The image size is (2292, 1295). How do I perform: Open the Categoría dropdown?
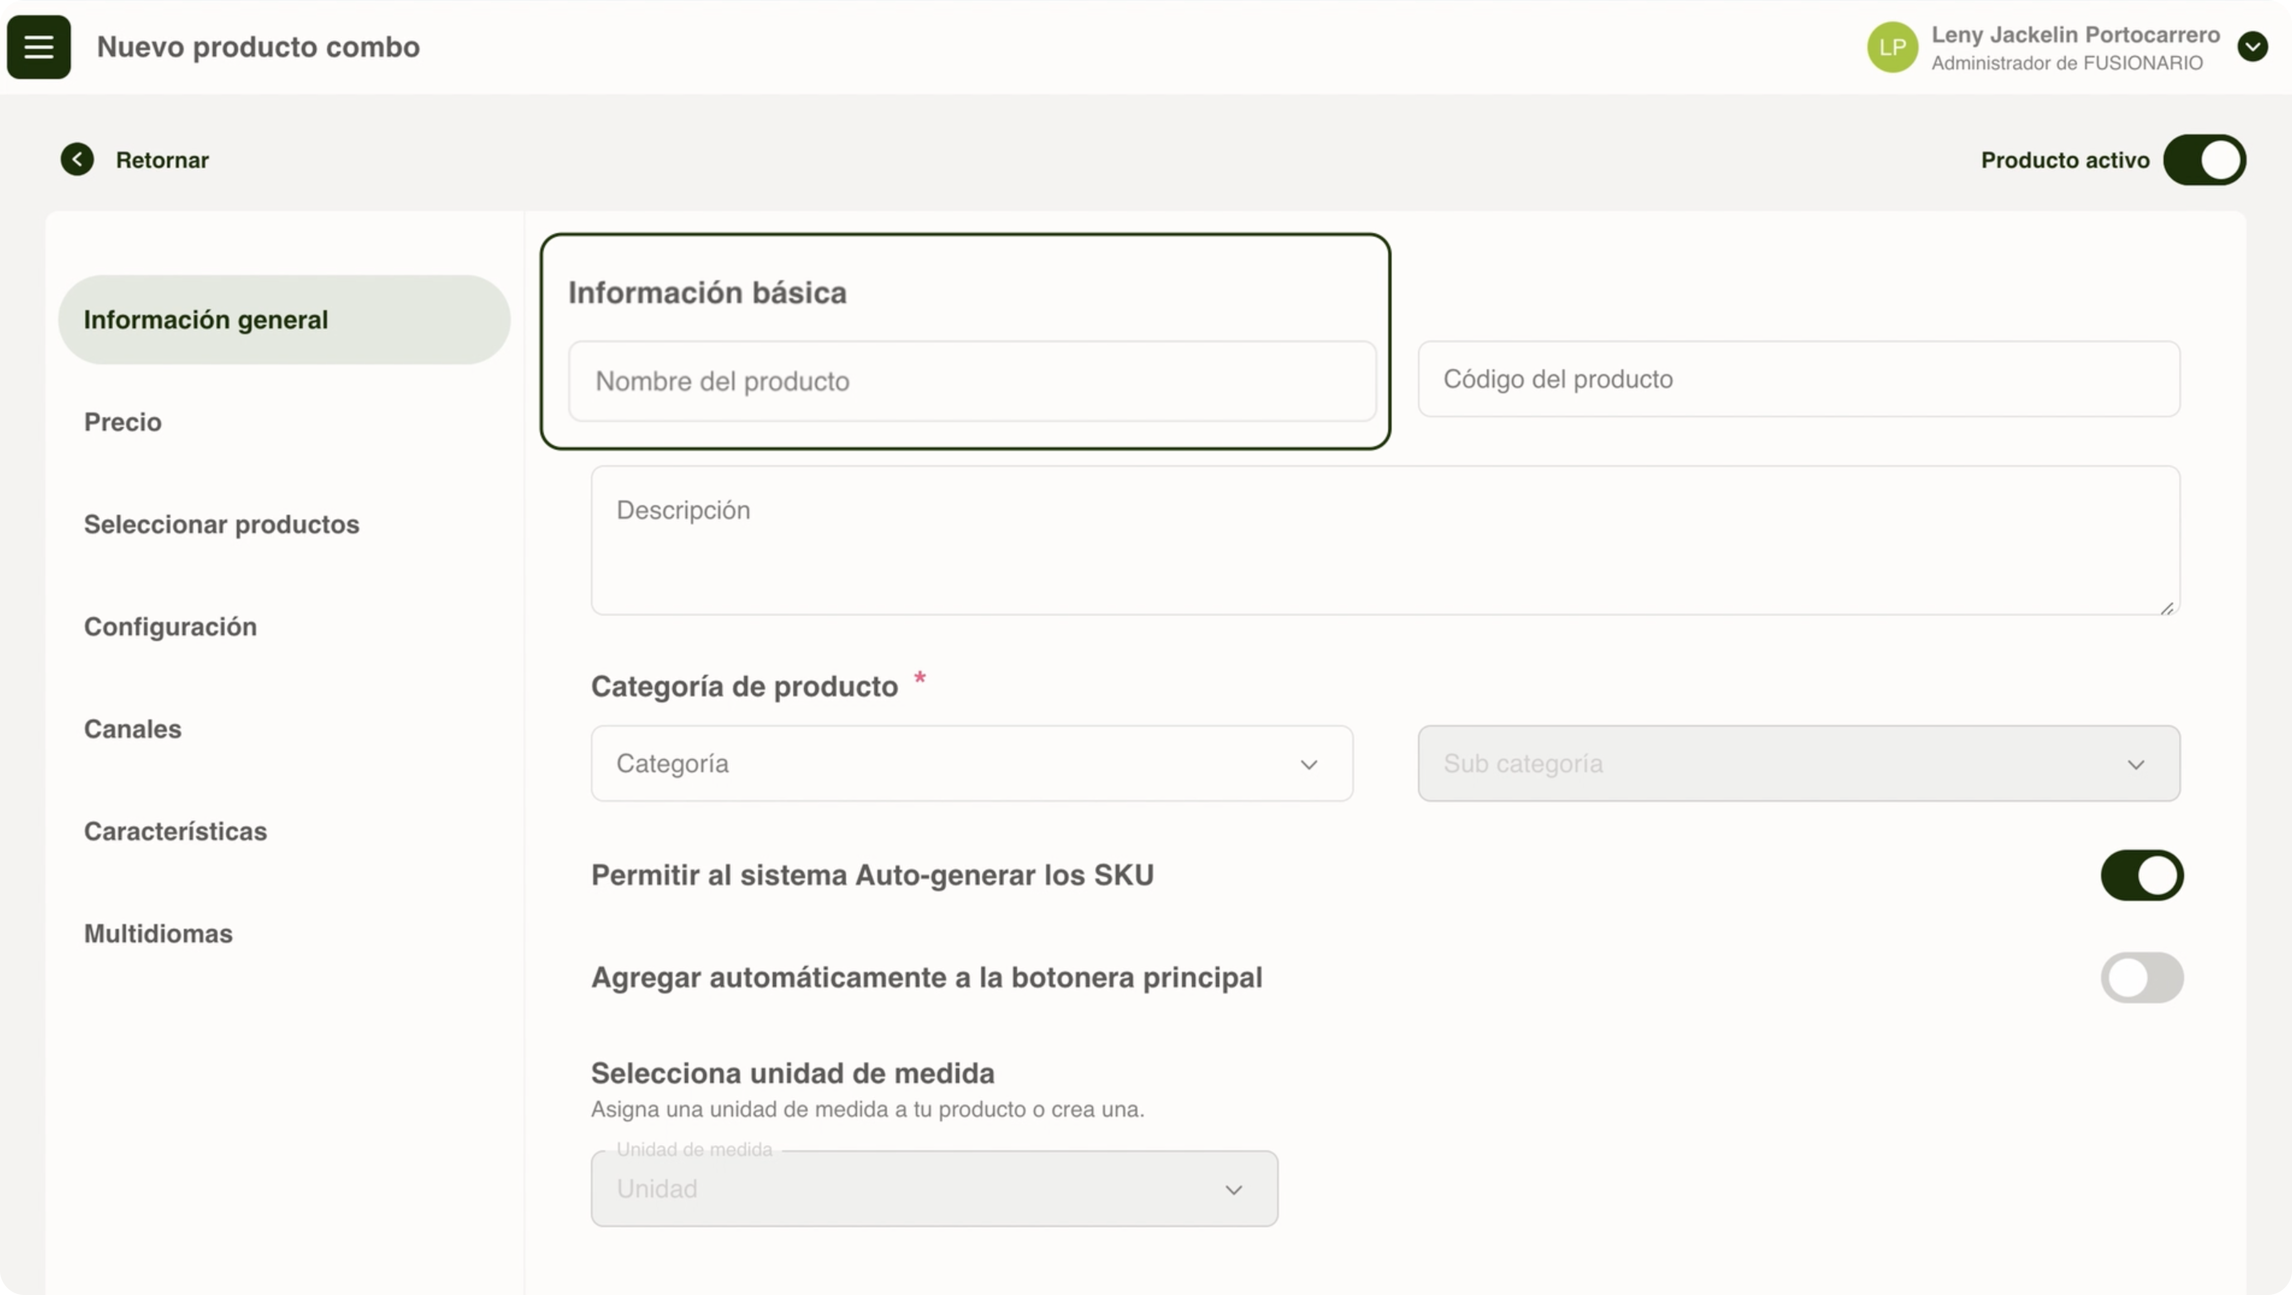tap(971, 763)
